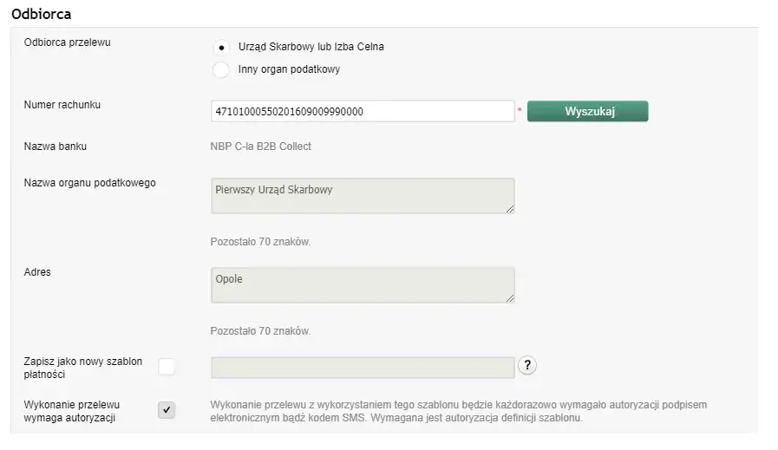Choose 'Inny organ podatkowy' radio option

click(x=221, y=69)
